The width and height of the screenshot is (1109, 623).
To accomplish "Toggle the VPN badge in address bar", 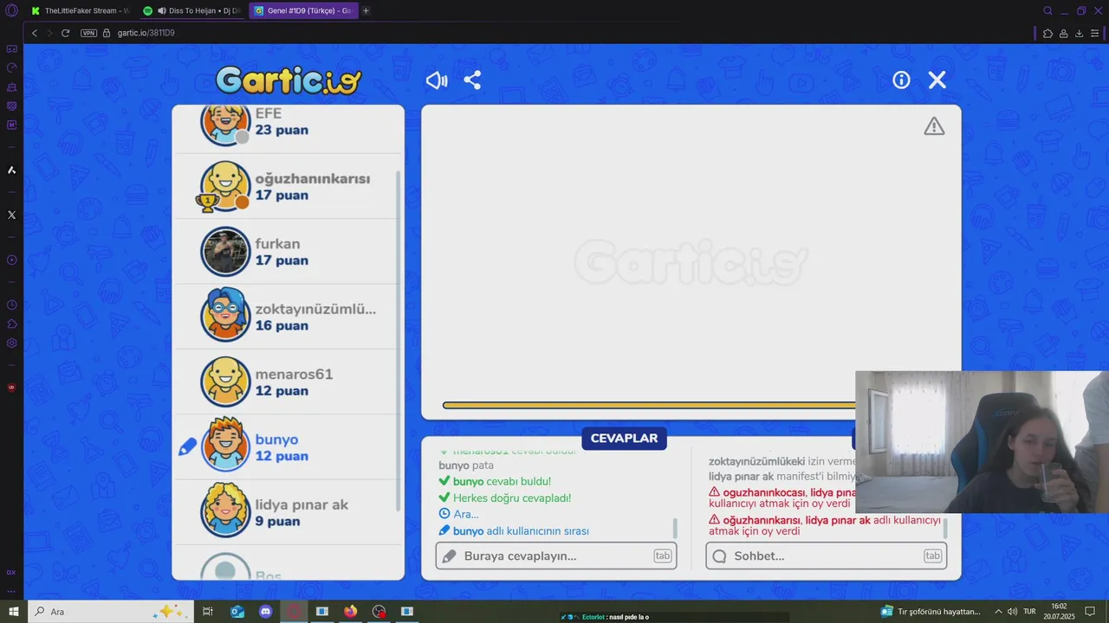I will (x=88, y=33).
